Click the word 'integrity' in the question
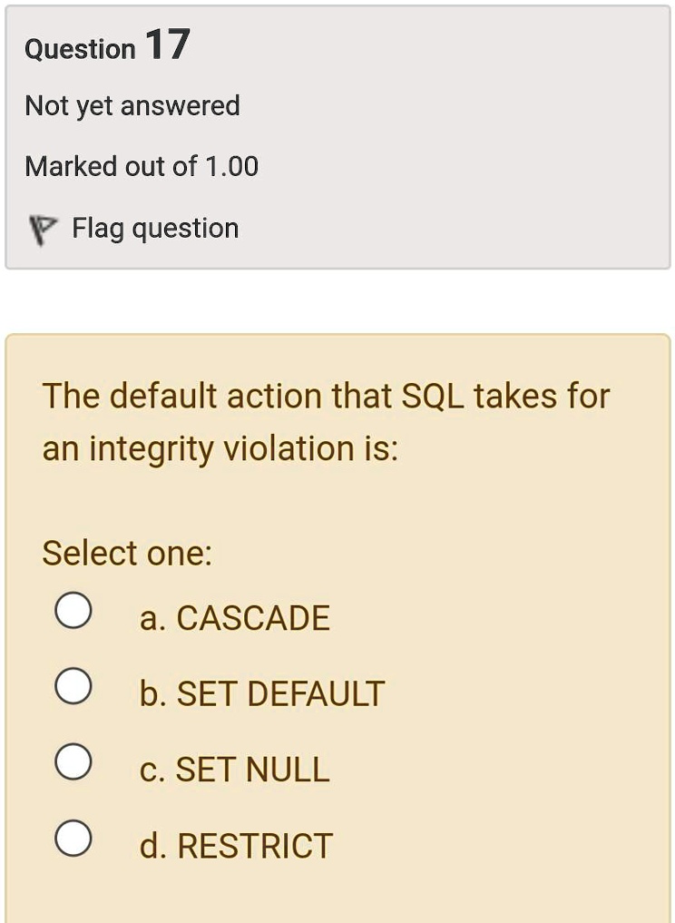 coord(152,450)
